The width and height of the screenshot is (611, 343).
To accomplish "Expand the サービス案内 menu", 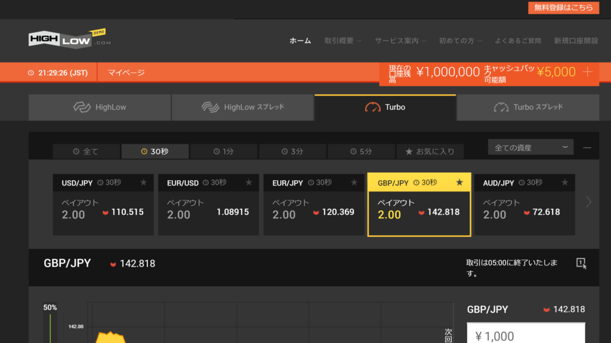I will (400, 41).
